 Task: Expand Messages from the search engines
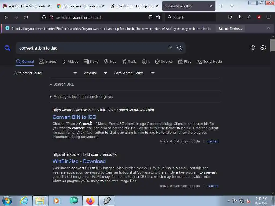pyautogui.click(x=82, y=97)
